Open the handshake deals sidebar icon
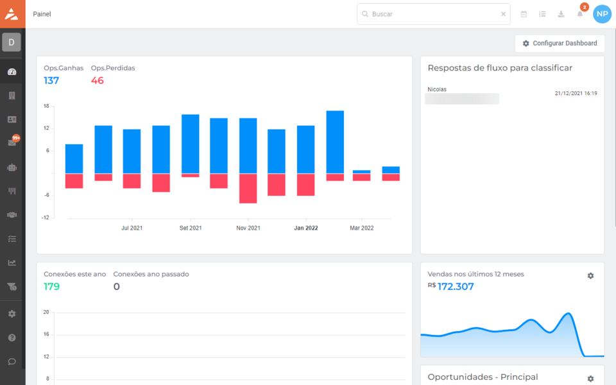This screenshot has height=385, width=616. click(12, 215)
